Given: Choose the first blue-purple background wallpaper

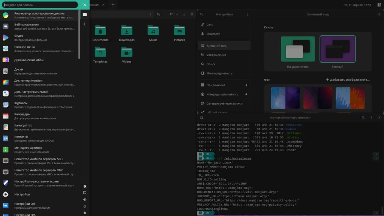Looking at the screenshot, I should click(285, 98).
